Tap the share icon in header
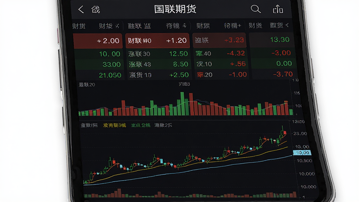 [278, 9]
